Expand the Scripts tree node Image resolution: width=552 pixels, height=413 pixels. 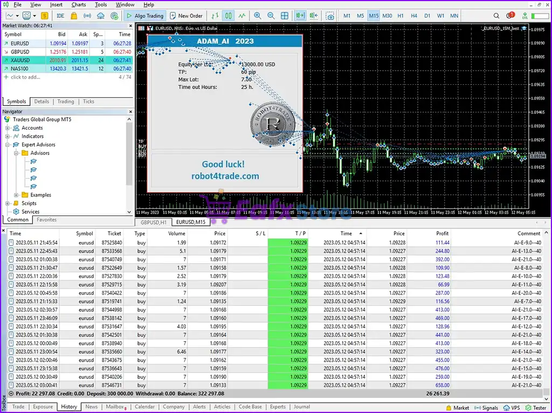pos(8,204)
